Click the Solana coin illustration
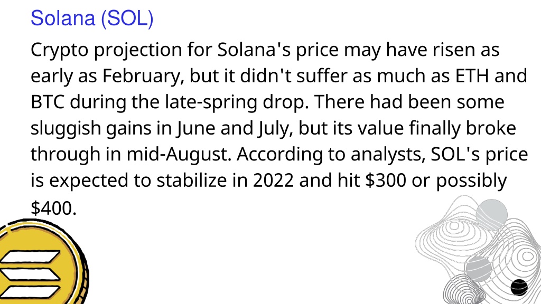Viewport: 541px width, 304px height. coord(43,262)
